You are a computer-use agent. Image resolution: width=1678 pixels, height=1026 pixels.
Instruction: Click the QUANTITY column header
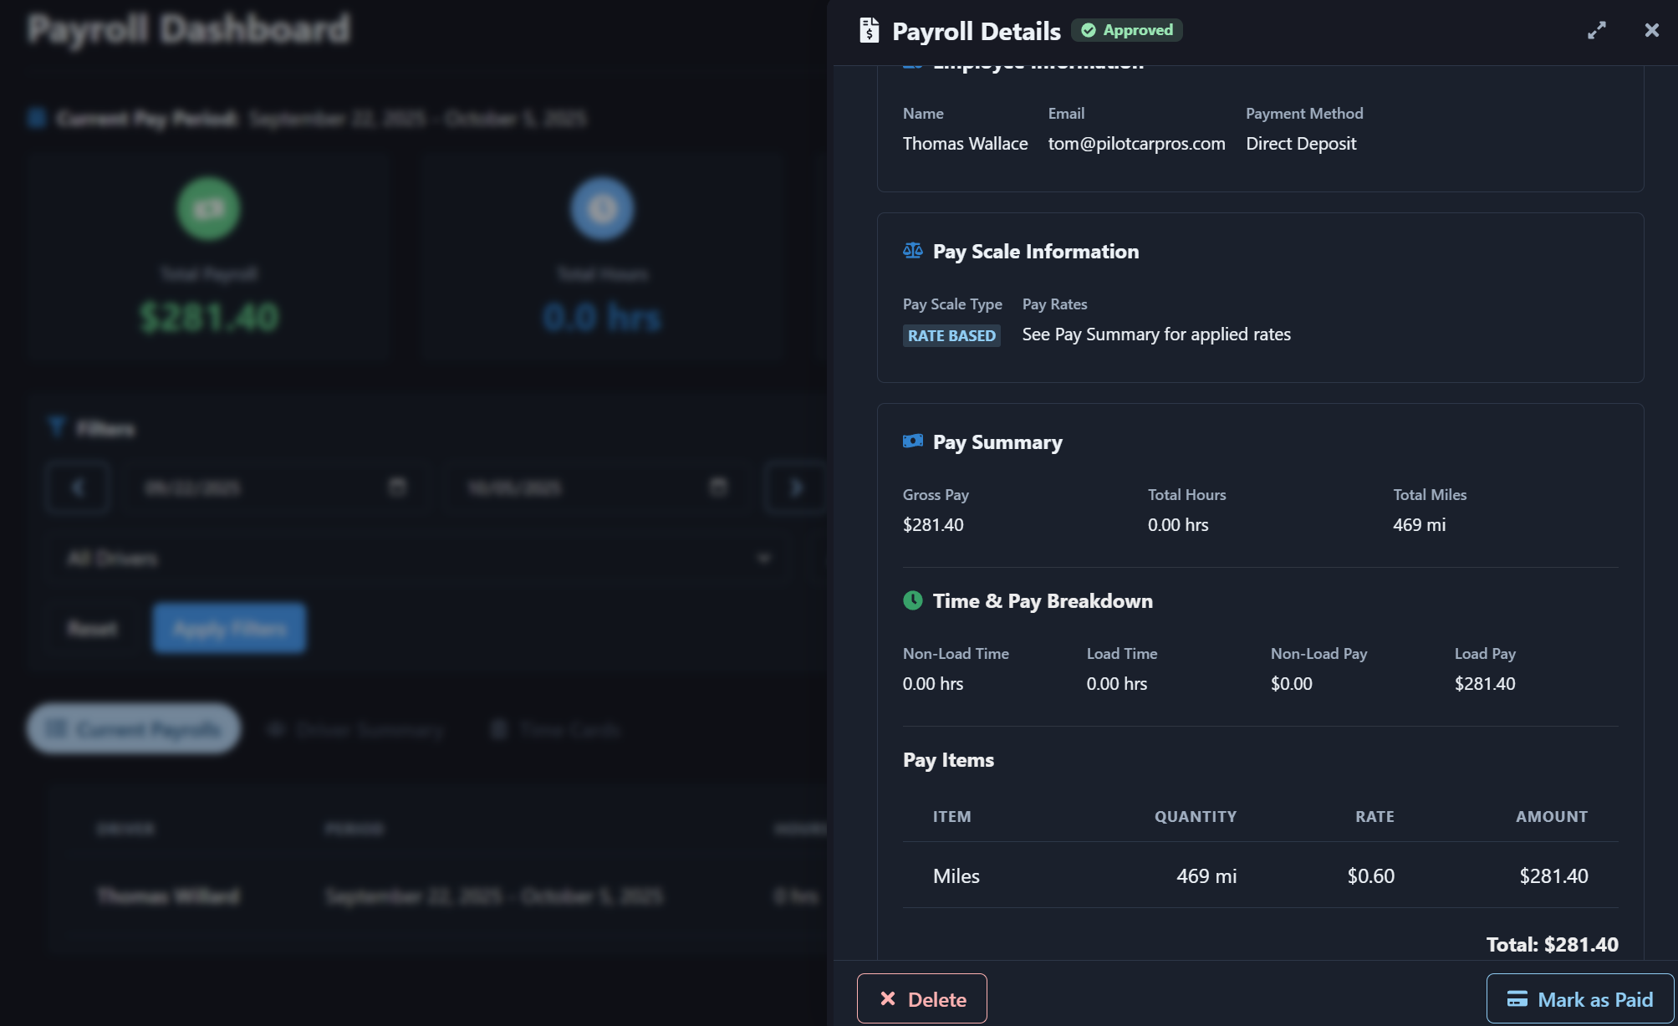click(1196, 816)
